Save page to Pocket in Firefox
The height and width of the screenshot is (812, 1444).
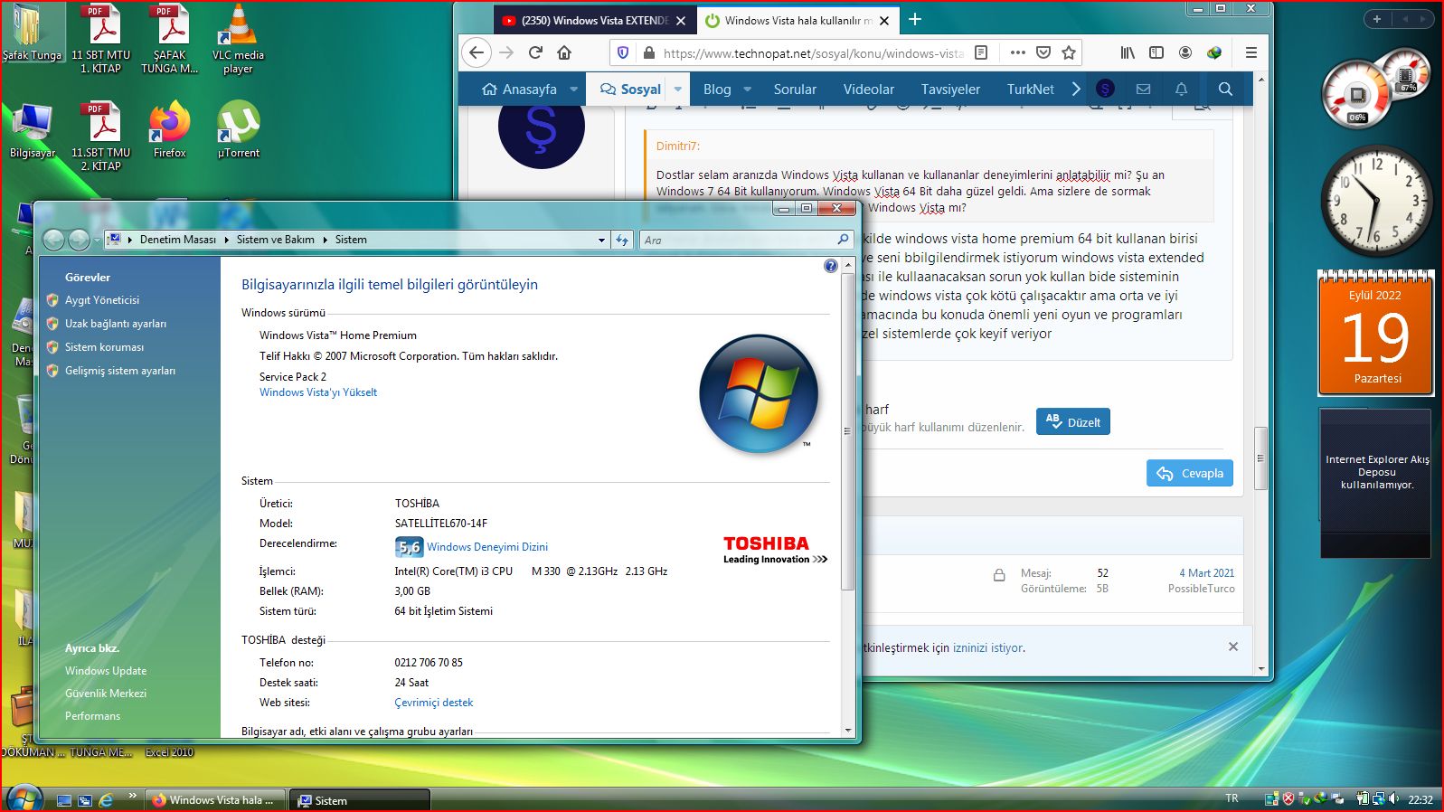1043,53
